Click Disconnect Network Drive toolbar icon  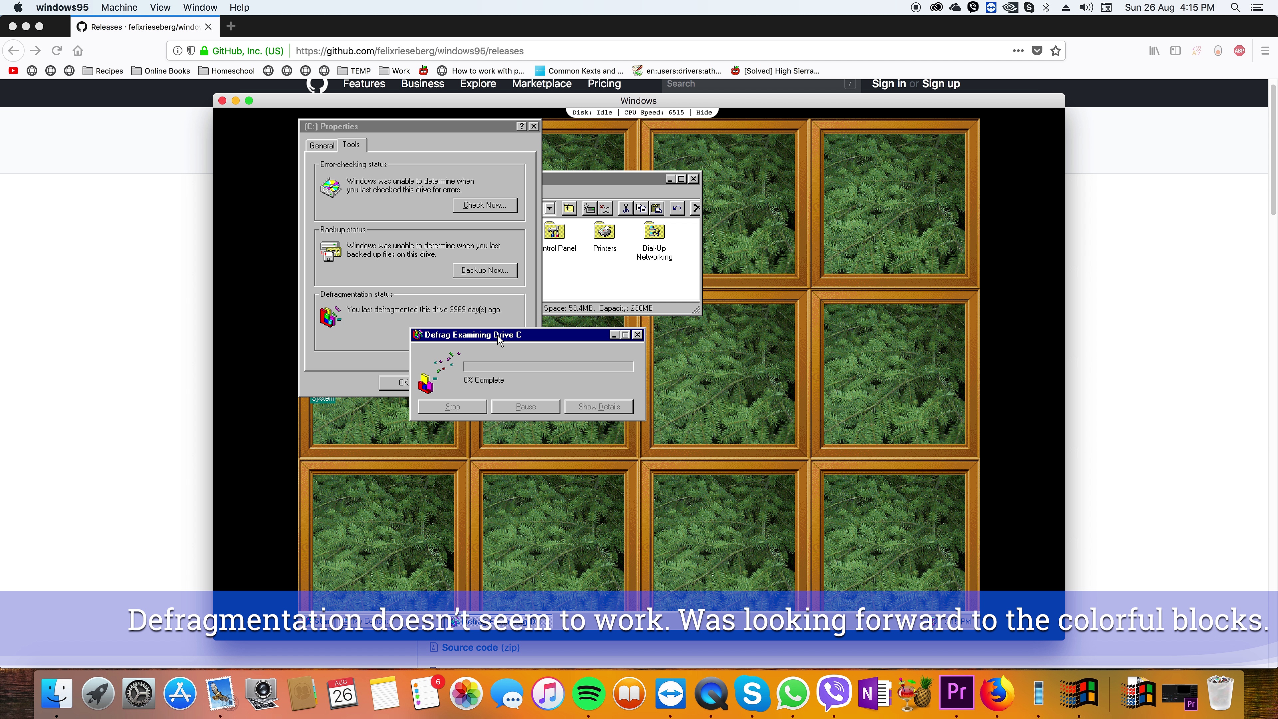605,208
